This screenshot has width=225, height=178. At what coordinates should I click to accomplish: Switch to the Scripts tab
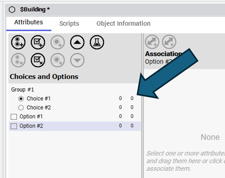pos(69,24)
